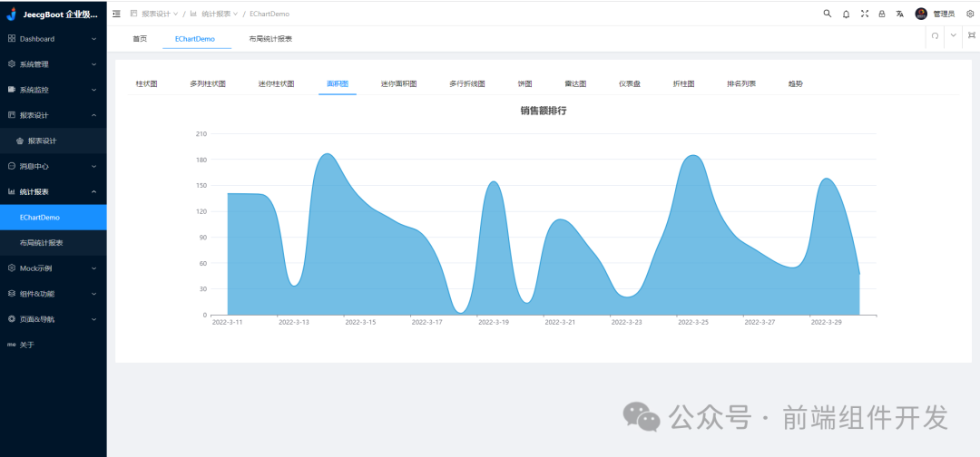Click the 2022-3-25 axis label
The image size is (980, 457).
(x=693, y=322)
